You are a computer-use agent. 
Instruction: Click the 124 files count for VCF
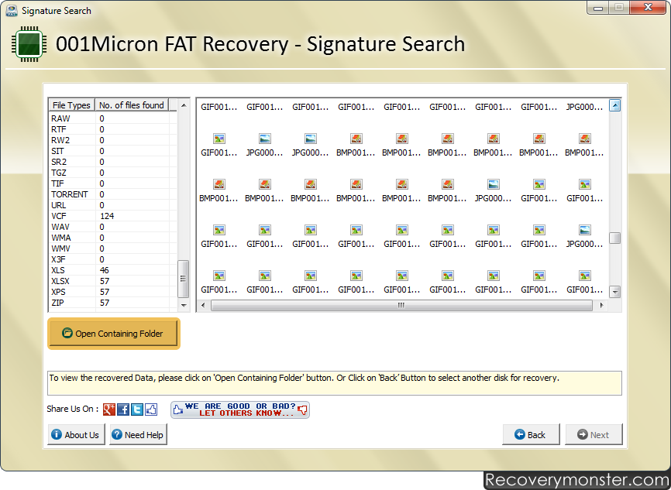coord(107,216)
